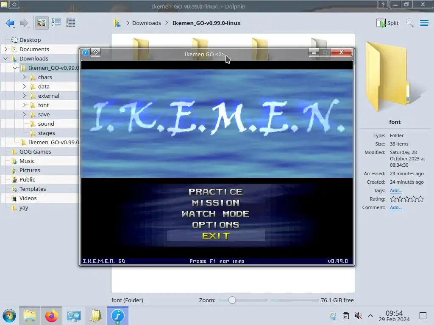Open system settings taskbar icon

(74, 316)
